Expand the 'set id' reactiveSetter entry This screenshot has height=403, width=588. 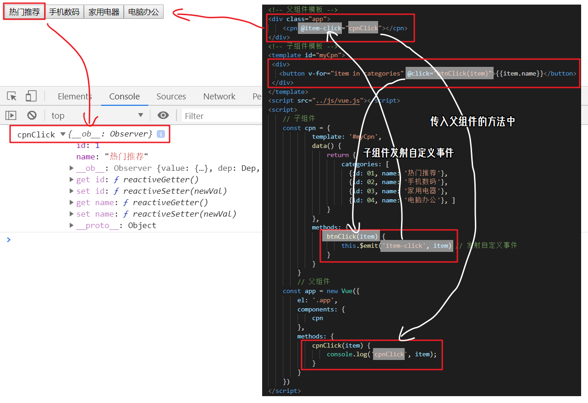pyautogui.click(x=71, y=191)
